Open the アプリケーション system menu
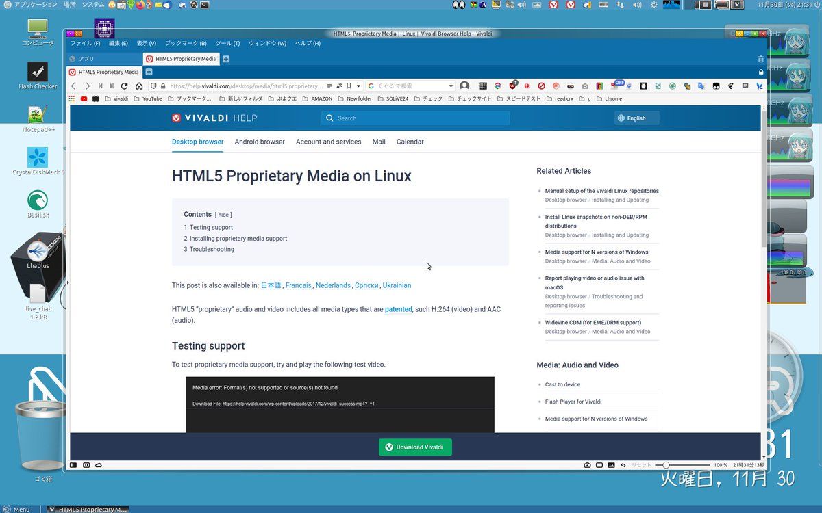This screenshot has width=822, height=513. 30,5
